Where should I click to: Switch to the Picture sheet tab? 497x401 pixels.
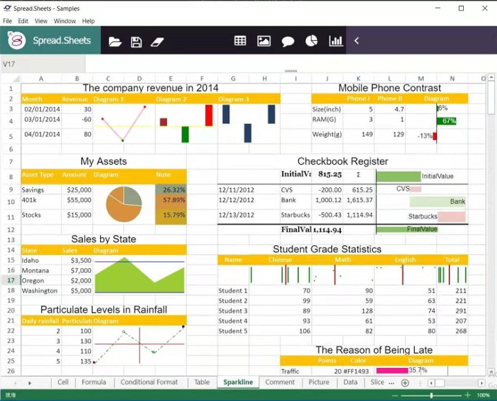[319, 382]
